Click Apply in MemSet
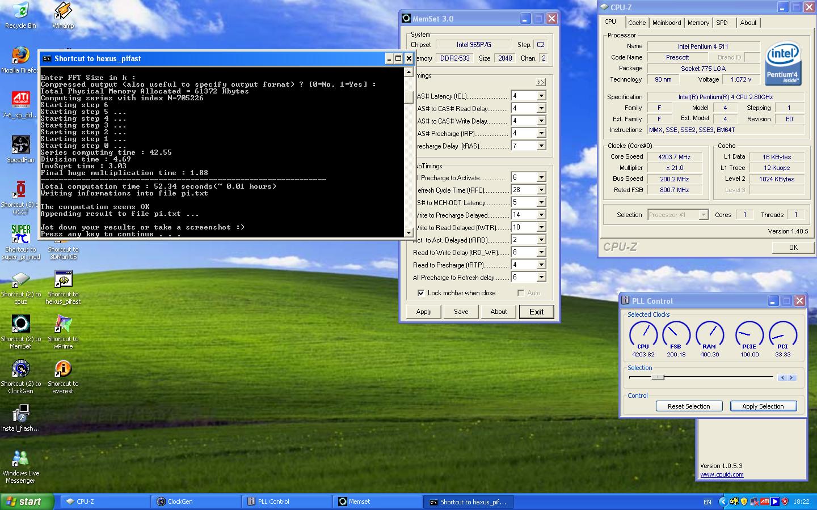 [x=424, y=312]
